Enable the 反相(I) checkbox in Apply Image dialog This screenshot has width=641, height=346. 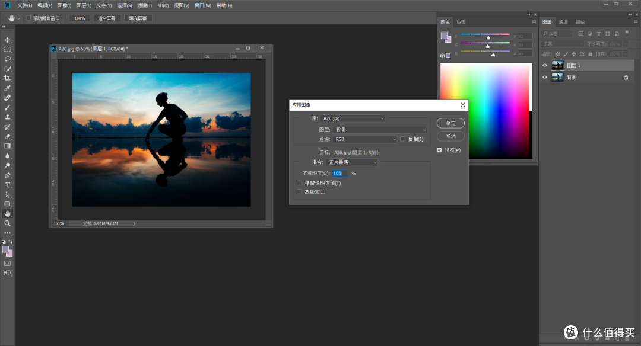pyautogui.click(x=403, y=139)
